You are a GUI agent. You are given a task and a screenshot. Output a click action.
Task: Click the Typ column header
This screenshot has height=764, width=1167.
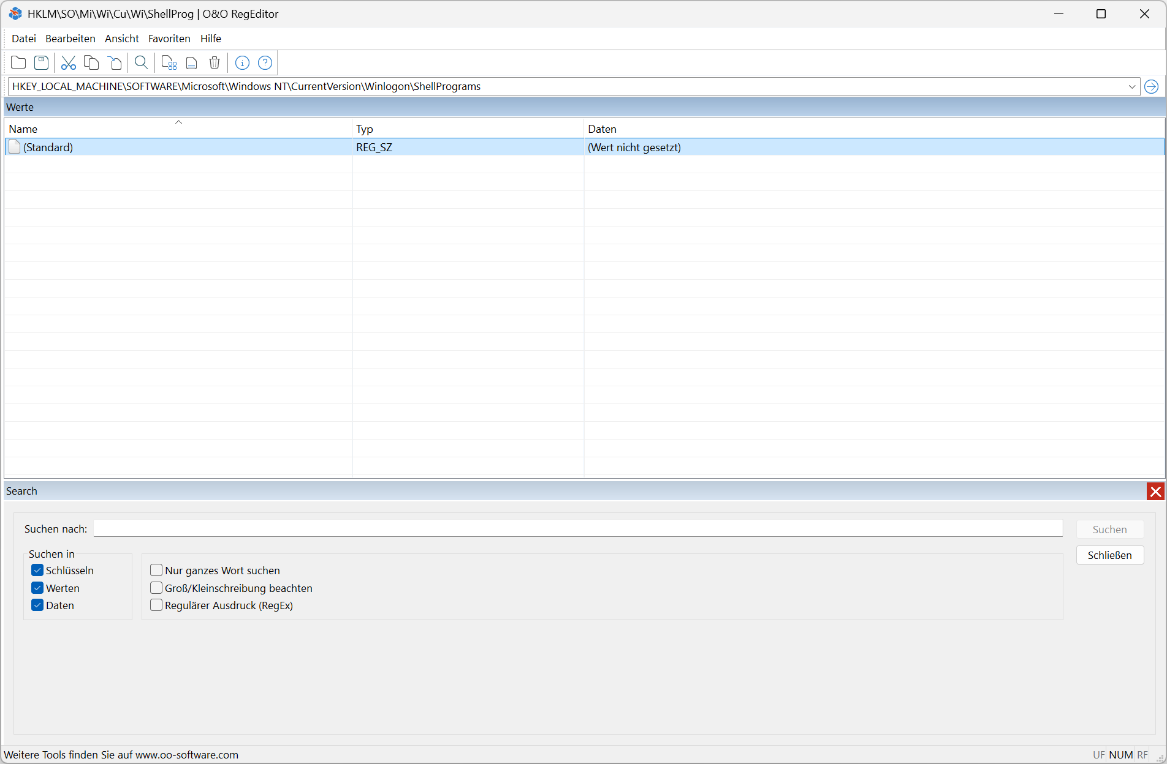[468, 129]
